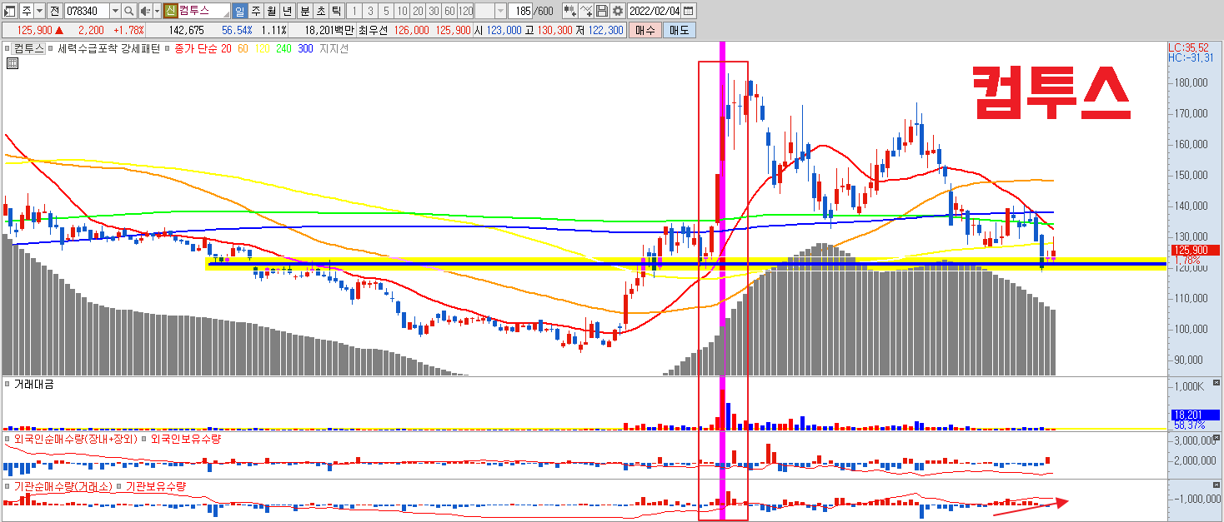1224x522 pixels.
Task: Click the 거래대금 panel label
Action: click(x=33, y=385)
